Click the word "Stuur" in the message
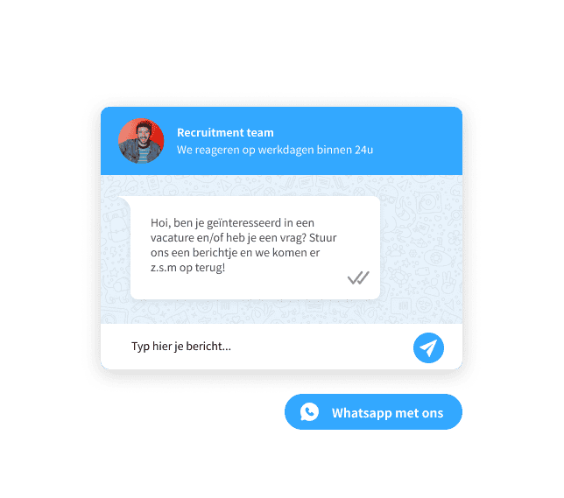Viewport: 564px width, 498px height. [322, 238]
